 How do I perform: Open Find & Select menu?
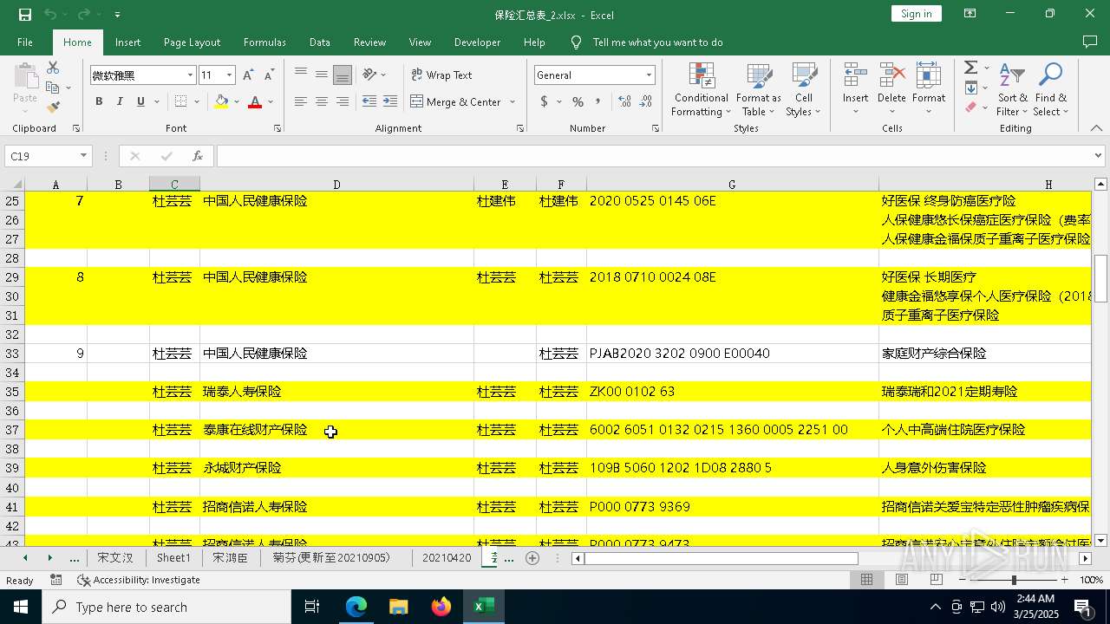click(x=1051, y=90)
